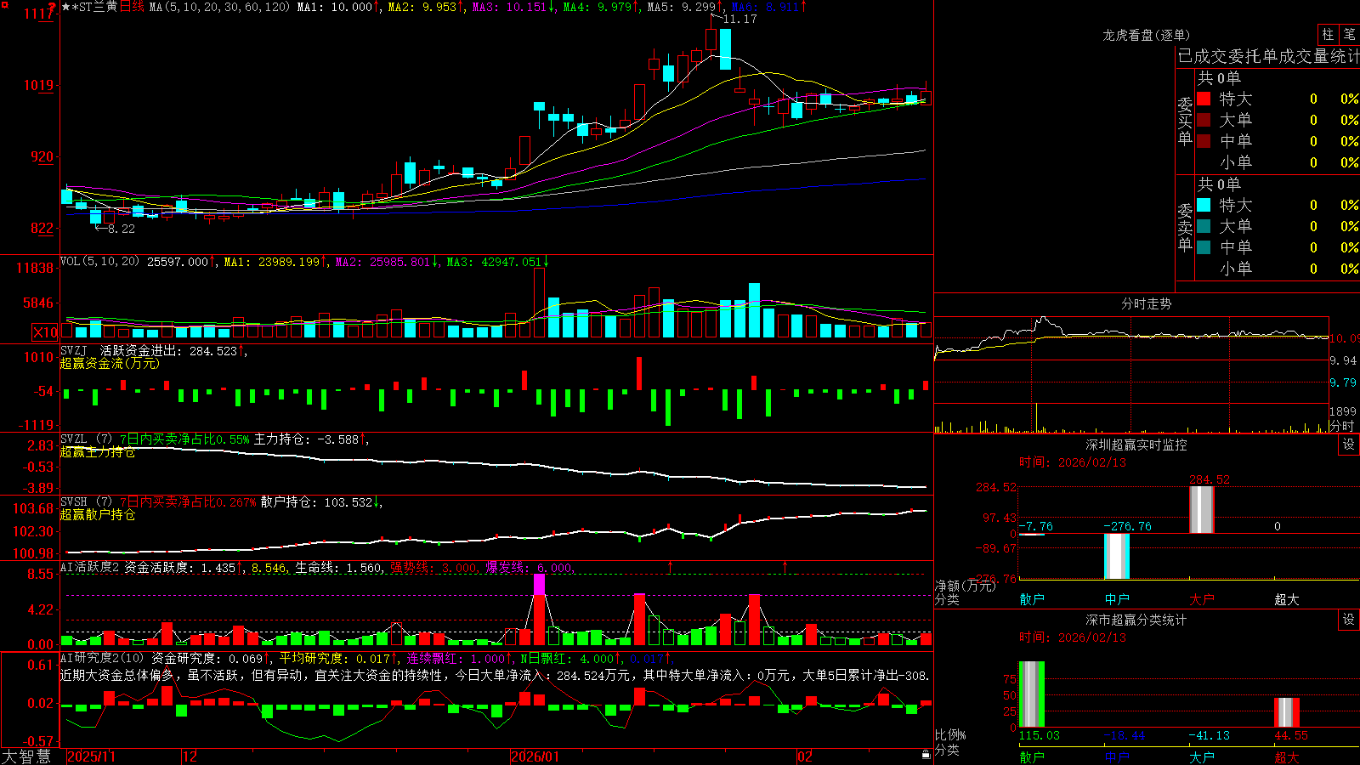
Task: Click the red question mark help icon
Action: pyautogui.click(x=53, y=7)
